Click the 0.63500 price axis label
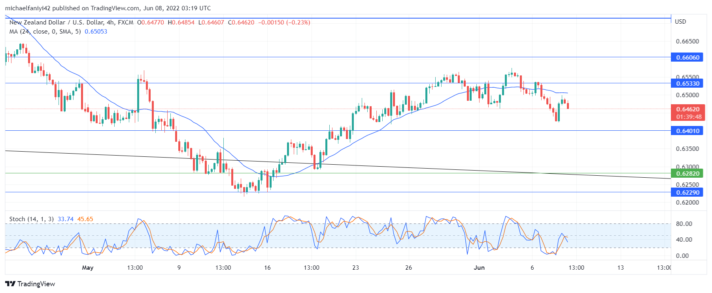The height and width of the screenshot is (293, 712). (687, 149)
